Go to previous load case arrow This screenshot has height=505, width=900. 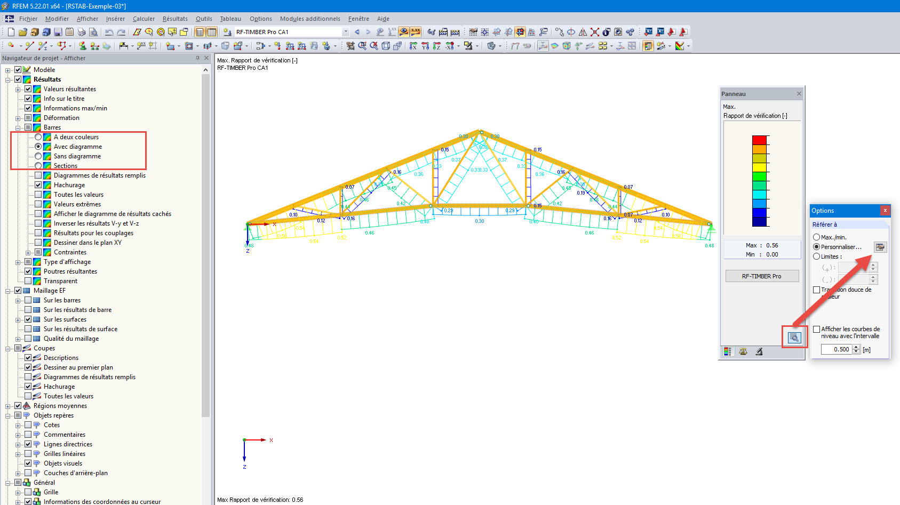point(357,32)
